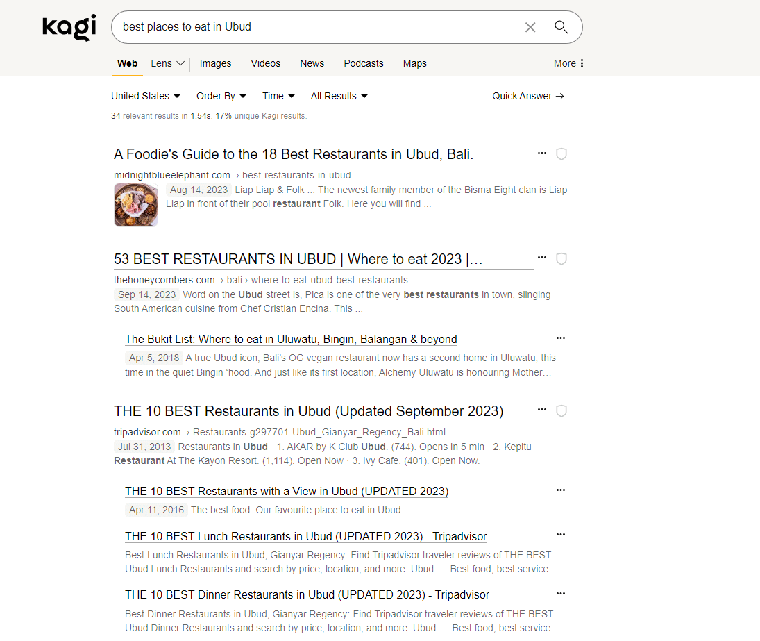Screen dimensions: 760x641
Task: Open more options for the 53 Best Restaurants result
Action: [542, 258]
